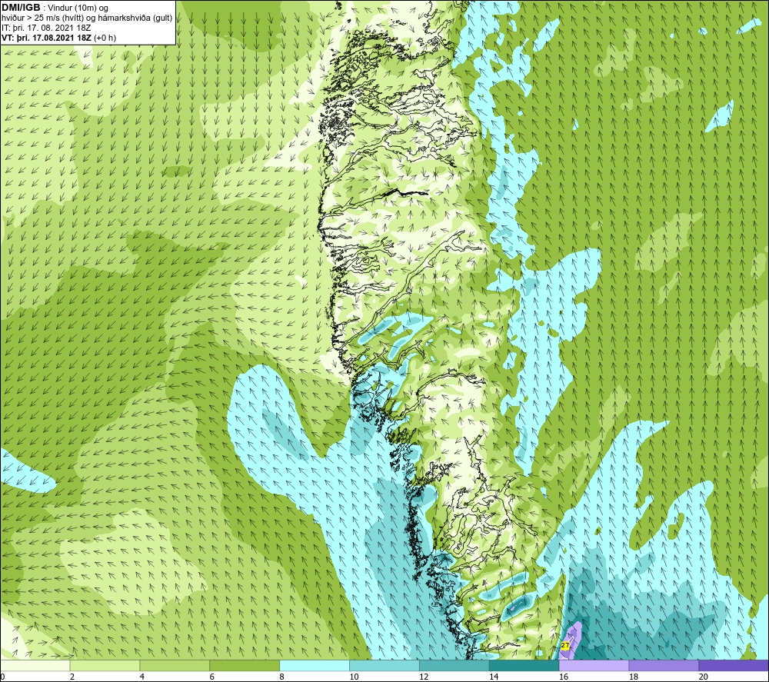Click the scale label 16
The image size is (769, 682).
pos(563,677)
